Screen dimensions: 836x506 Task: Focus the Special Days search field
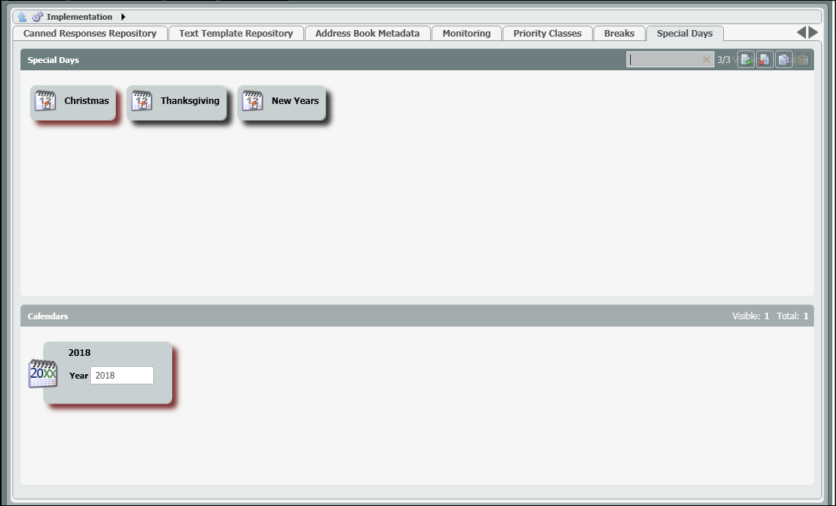[664, 60]
